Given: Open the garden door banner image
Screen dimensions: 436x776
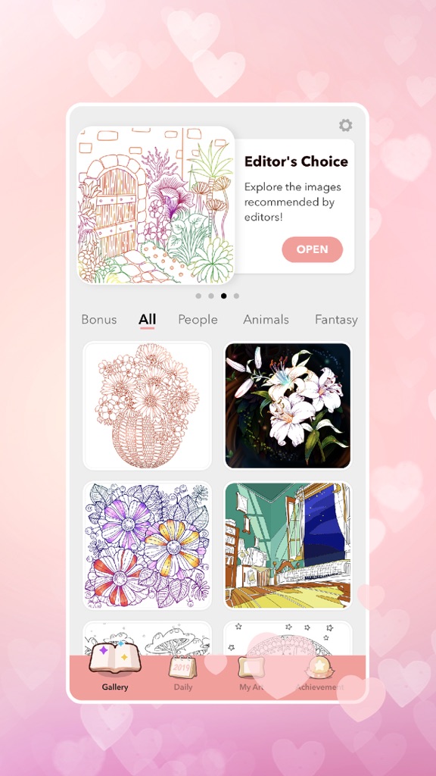Looking at the screenshot, I should [x=156, y=205].
